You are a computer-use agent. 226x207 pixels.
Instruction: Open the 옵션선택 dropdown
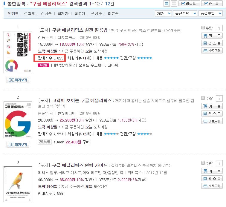coord(185,13)
